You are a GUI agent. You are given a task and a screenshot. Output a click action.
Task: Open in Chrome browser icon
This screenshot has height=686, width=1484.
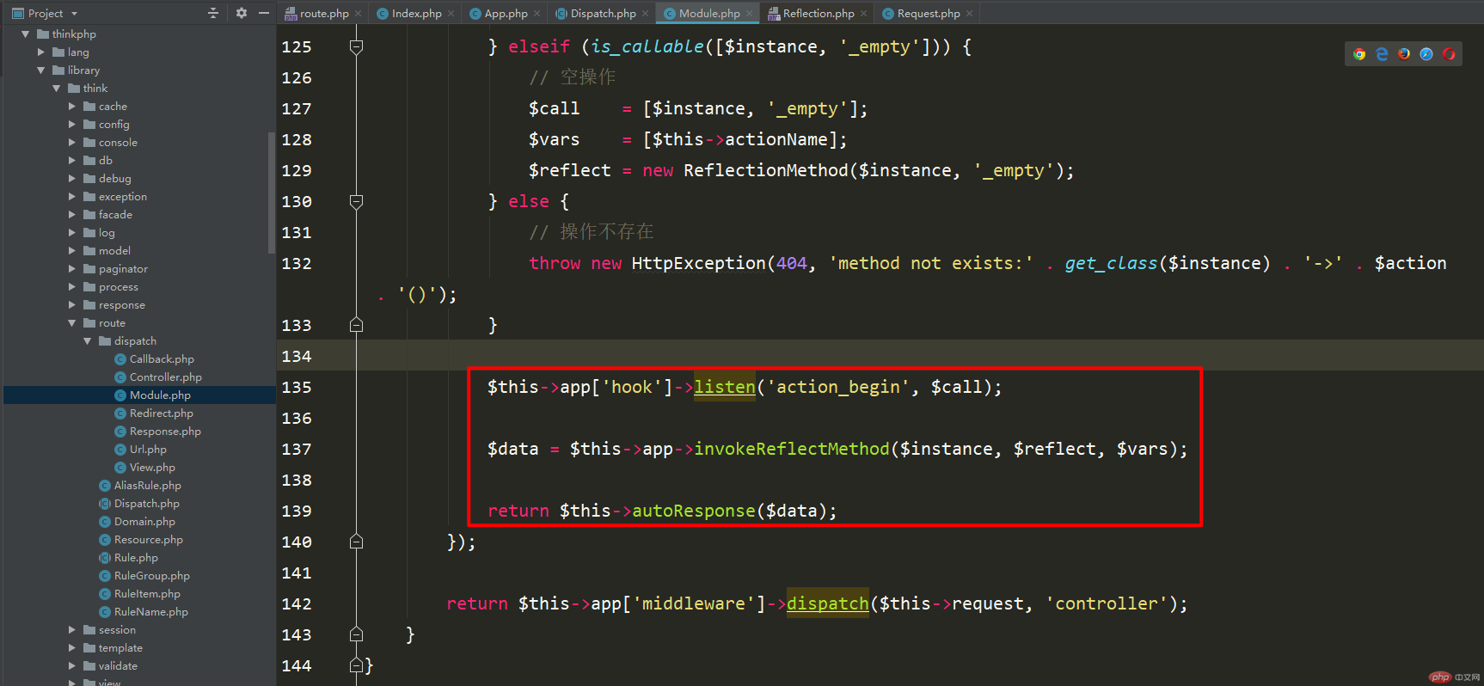point(1359,54)
